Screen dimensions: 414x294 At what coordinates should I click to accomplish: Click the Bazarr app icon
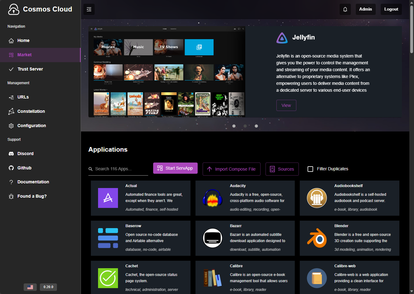213,238
